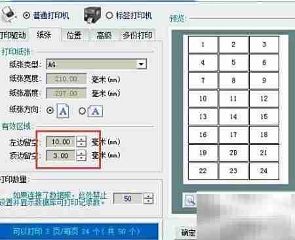Select preview label cell 13
Viewport: 295px width, 240px height.
[203, 117]
